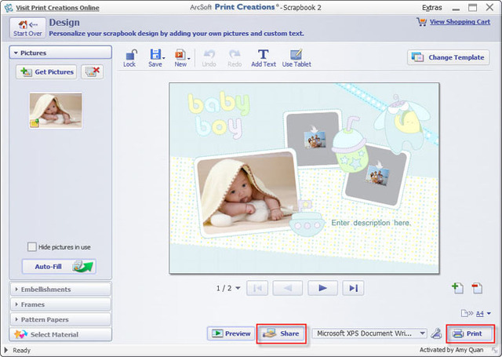The image size is (502, 357).
Task: Jump to last page button
Action: pyautogui.click(x=353, y=288)
